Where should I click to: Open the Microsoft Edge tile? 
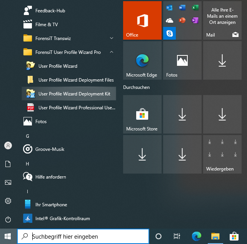142,60
